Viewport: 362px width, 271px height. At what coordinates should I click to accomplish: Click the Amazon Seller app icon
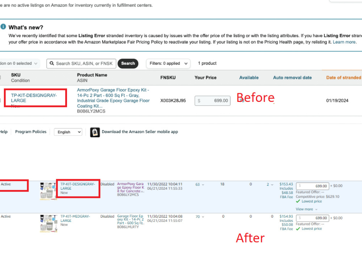[x=95, y=132]
